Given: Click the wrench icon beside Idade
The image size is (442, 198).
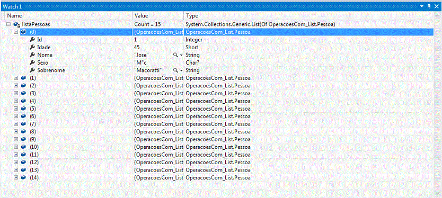Looking at the screenshot, I should [32, 47].
